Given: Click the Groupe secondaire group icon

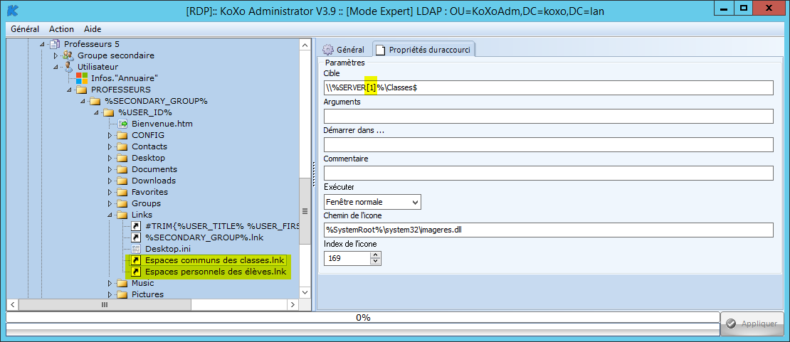Looking at the screenshot, I should (x=68, y=55).
